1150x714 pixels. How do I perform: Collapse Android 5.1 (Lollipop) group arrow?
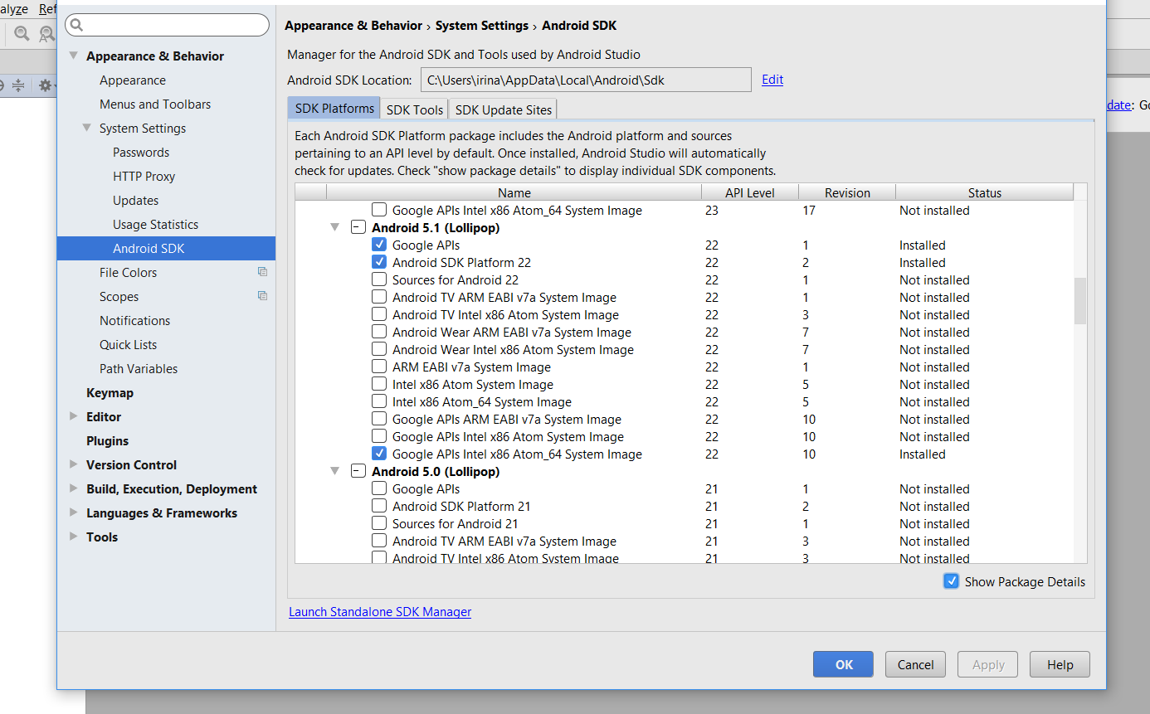[335, 227]
